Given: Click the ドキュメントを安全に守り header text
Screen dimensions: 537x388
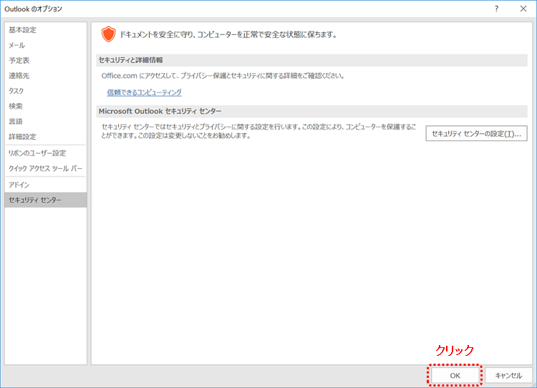Looking at the screenshot, I should [228, 34].
